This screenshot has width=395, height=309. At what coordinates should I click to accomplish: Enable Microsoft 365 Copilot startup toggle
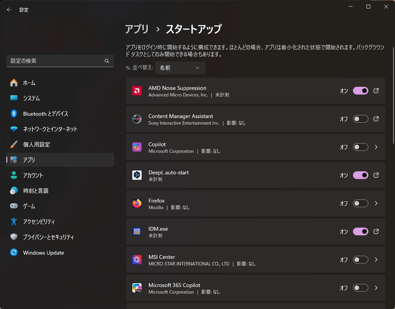pos(361,288)
